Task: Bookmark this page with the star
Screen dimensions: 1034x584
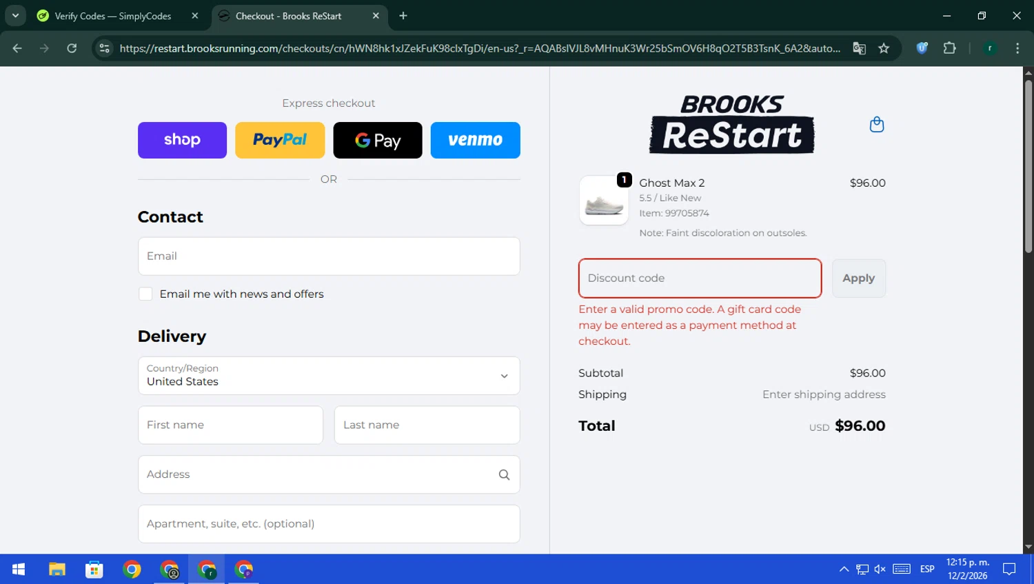Action: point(884,48)
